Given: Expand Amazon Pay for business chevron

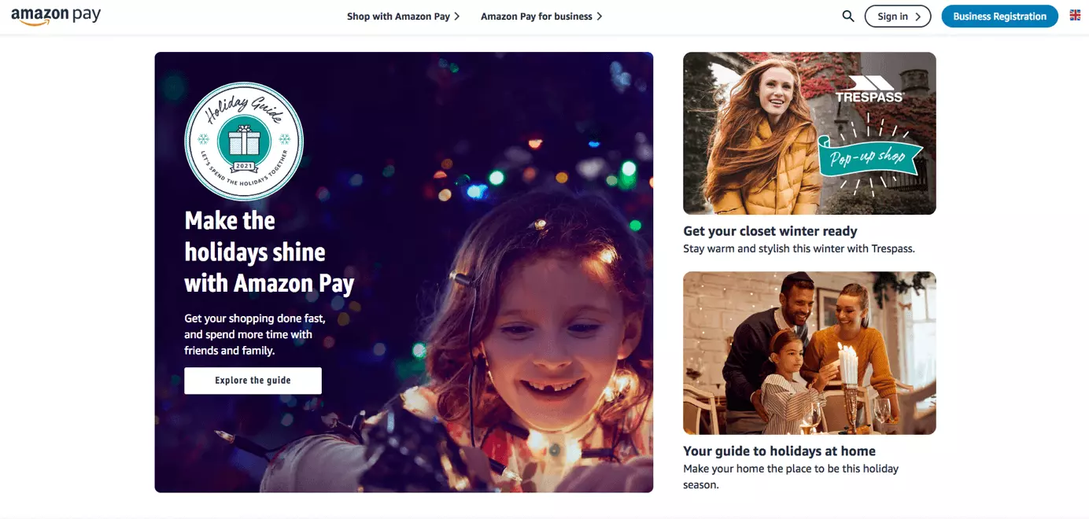Looking at the screenshot, I should tap(600, 17).
